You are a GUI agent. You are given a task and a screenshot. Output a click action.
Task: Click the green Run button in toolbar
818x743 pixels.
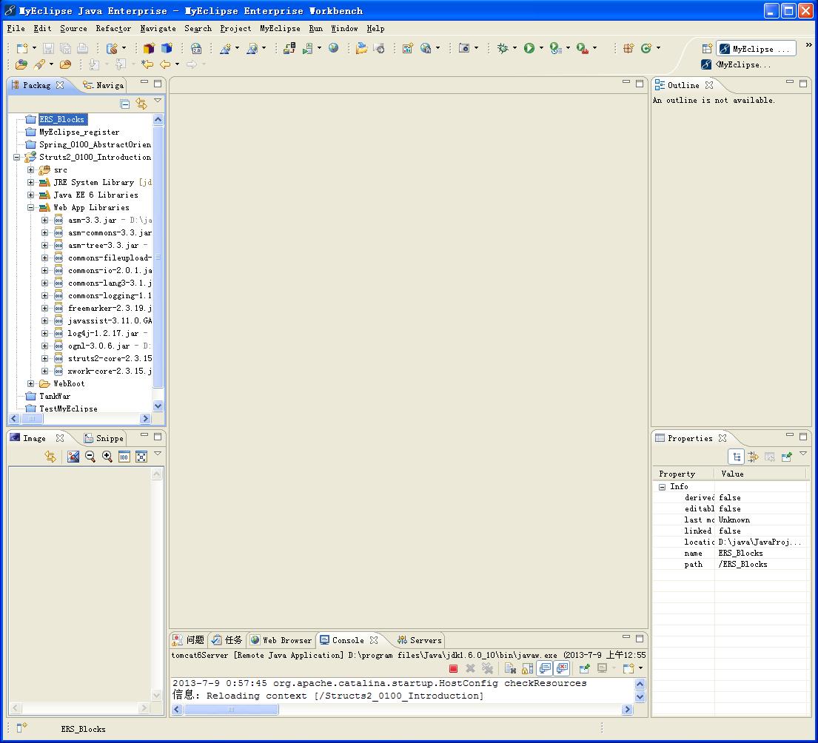point(529,48)
